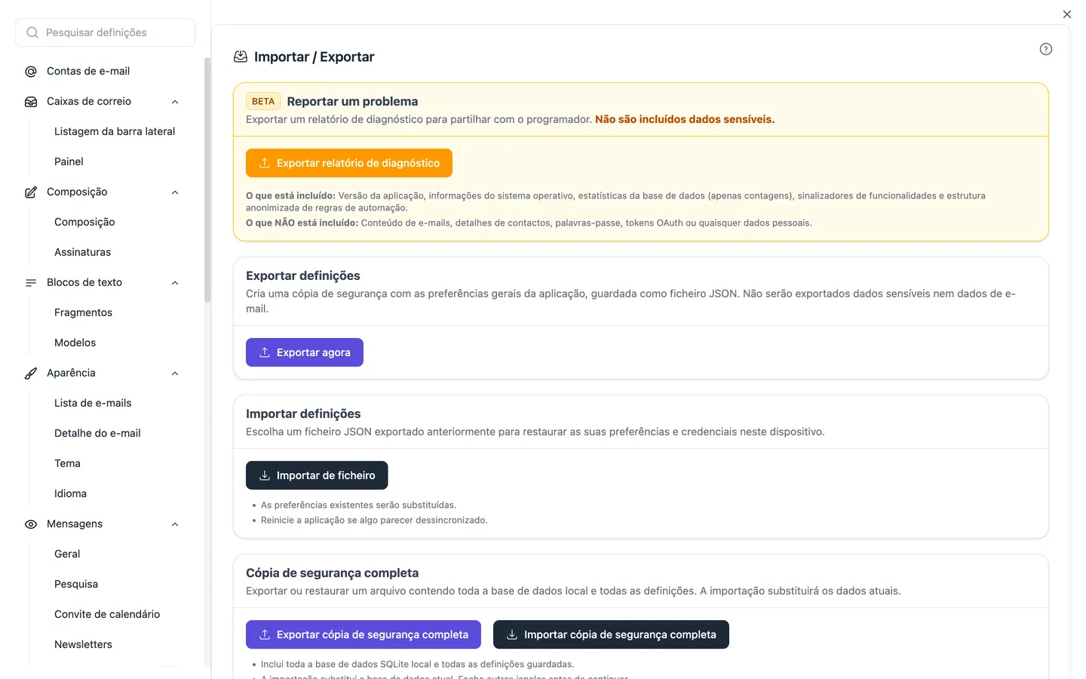Go to the Painel settings page

(69, 161)
